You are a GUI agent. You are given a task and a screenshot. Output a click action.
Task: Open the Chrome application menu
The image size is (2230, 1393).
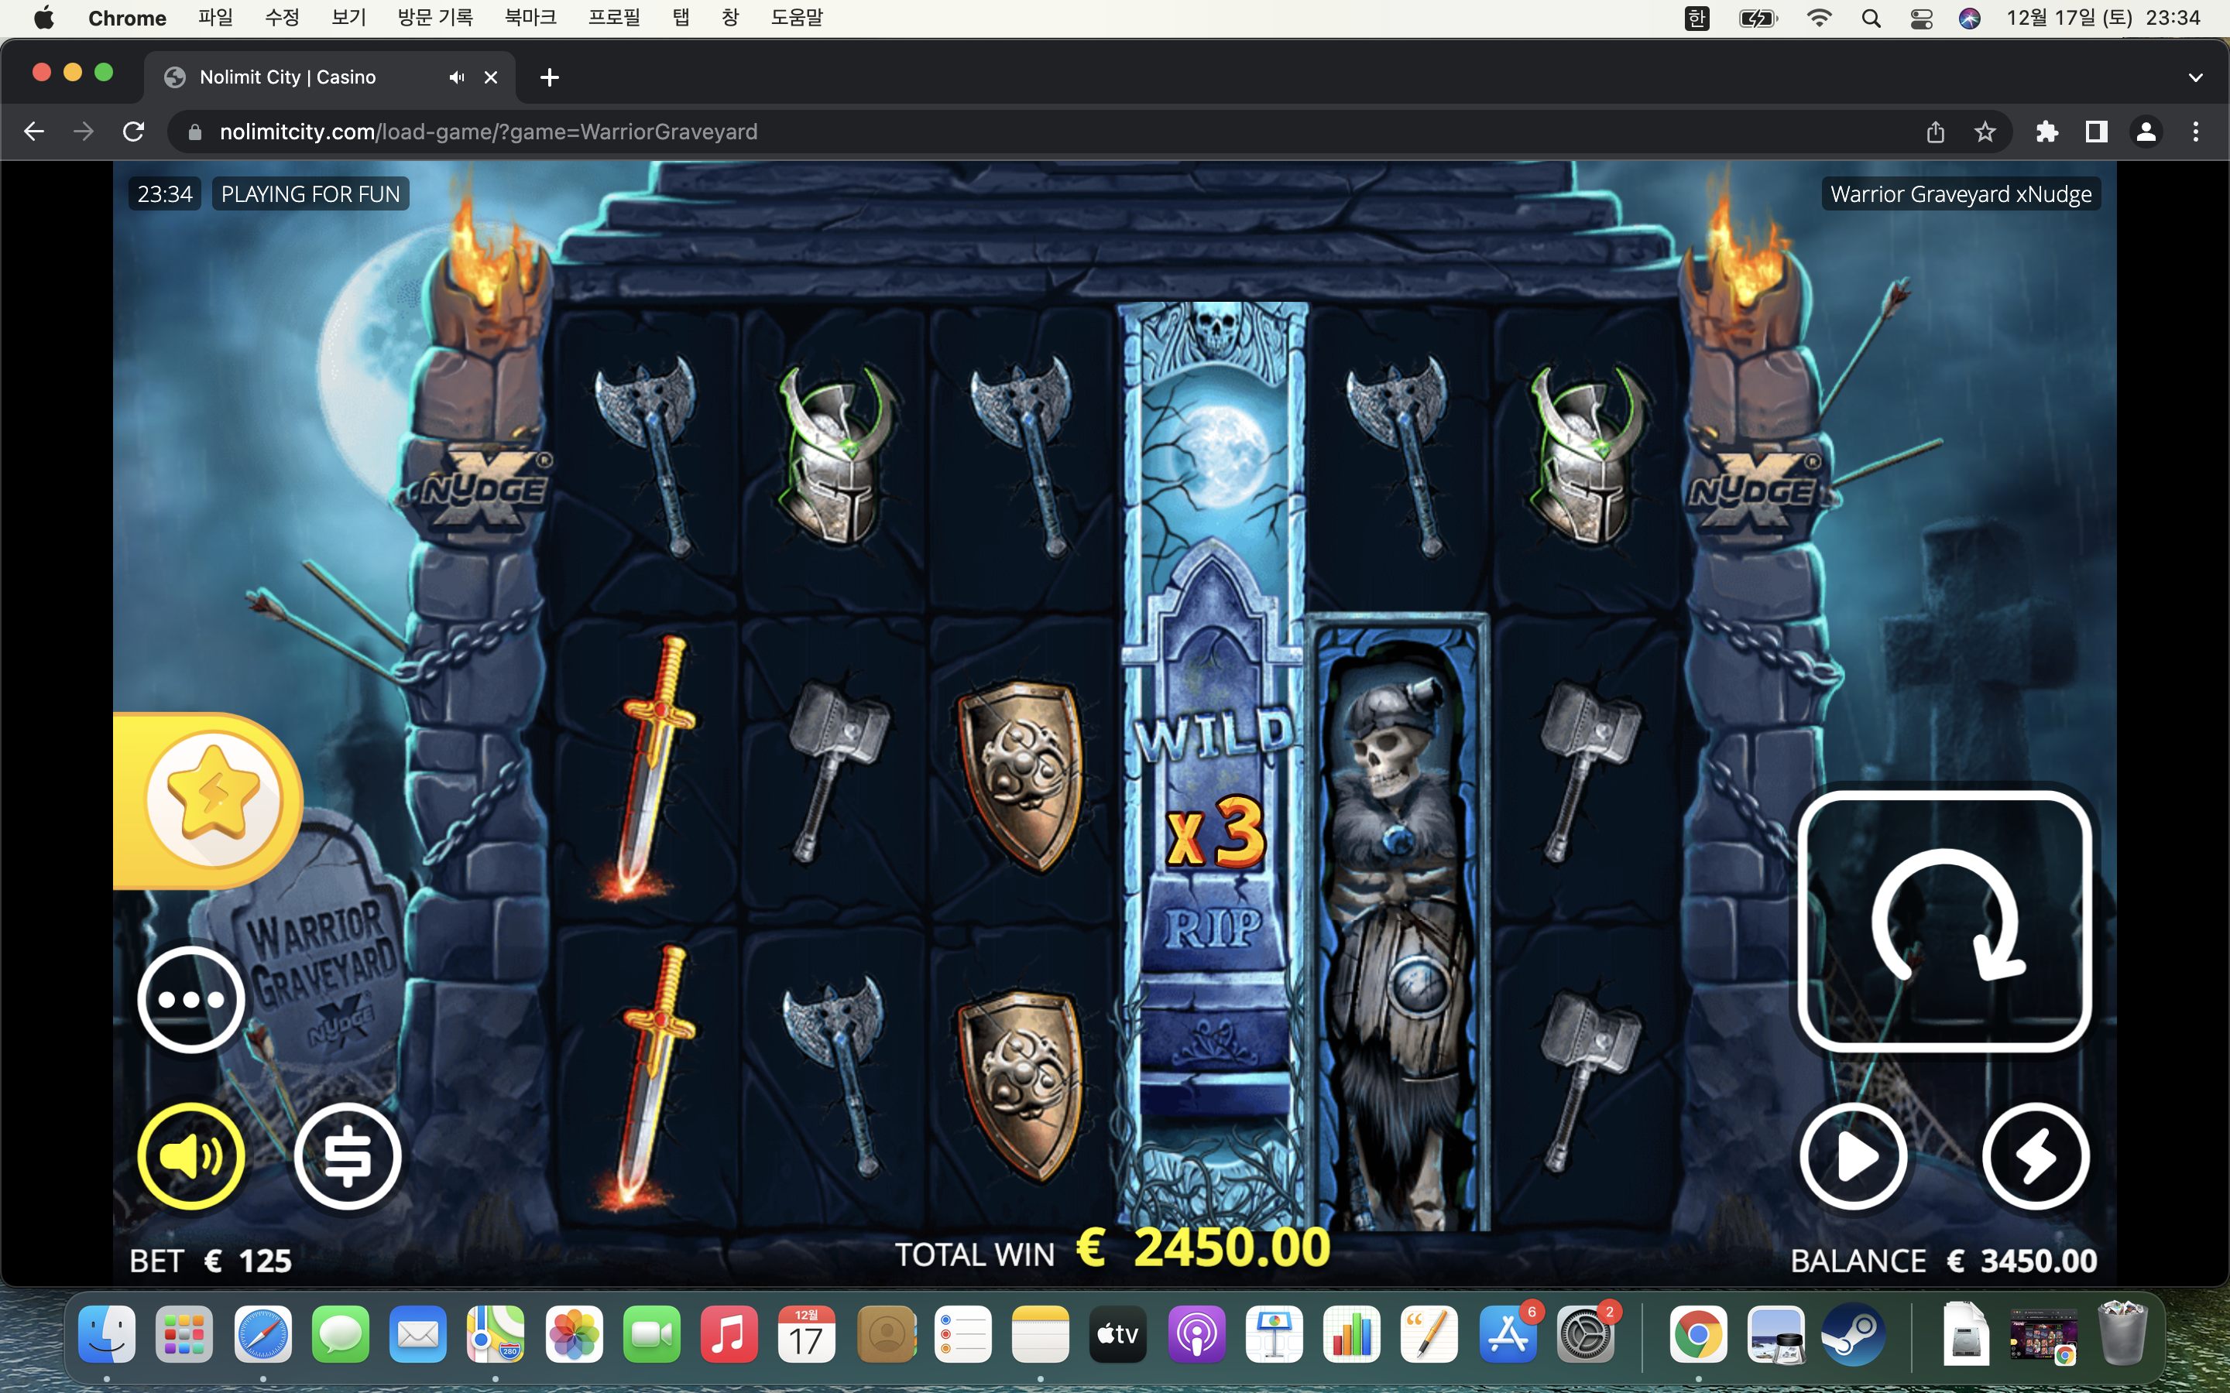pos(127,19)
